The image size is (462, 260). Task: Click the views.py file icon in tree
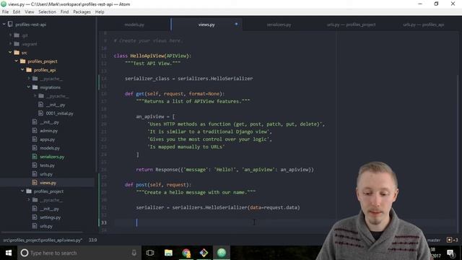coord(35,183)
